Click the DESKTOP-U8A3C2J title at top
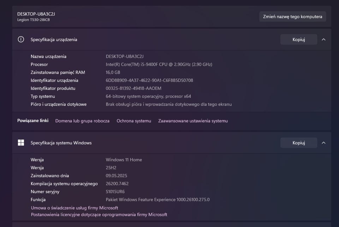Viewport: 339px width, 227px height. (x=36, y=14)
